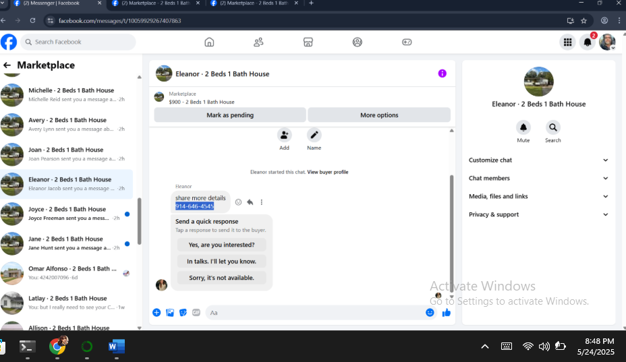
Task: Open Chrome from the taskbar
Action: click(x=57, y=346)
